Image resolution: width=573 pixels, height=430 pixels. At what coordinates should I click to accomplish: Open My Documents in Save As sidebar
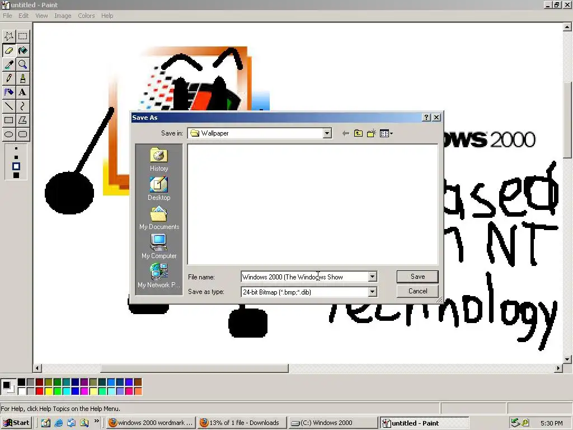coord(159,218)
